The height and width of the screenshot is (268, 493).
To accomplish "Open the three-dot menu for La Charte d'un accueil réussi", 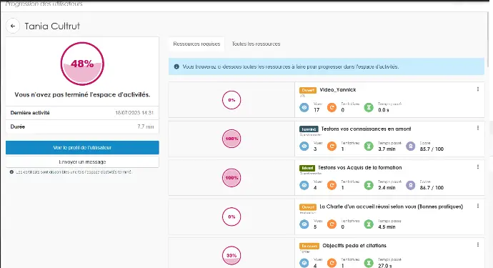I will point(477,206).
